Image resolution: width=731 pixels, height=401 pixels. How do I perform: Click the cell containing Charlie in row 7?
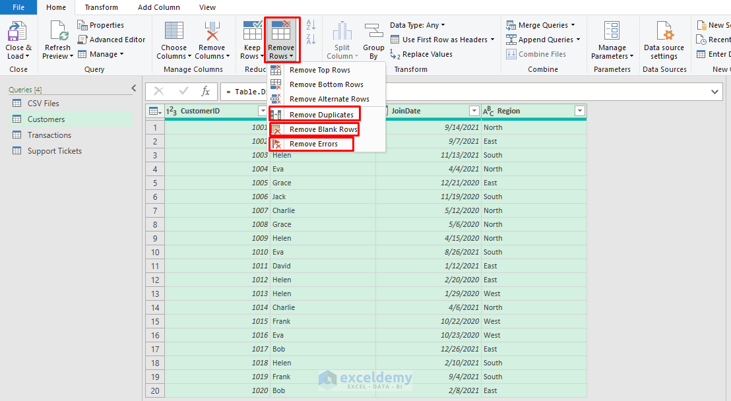[323, 211]
